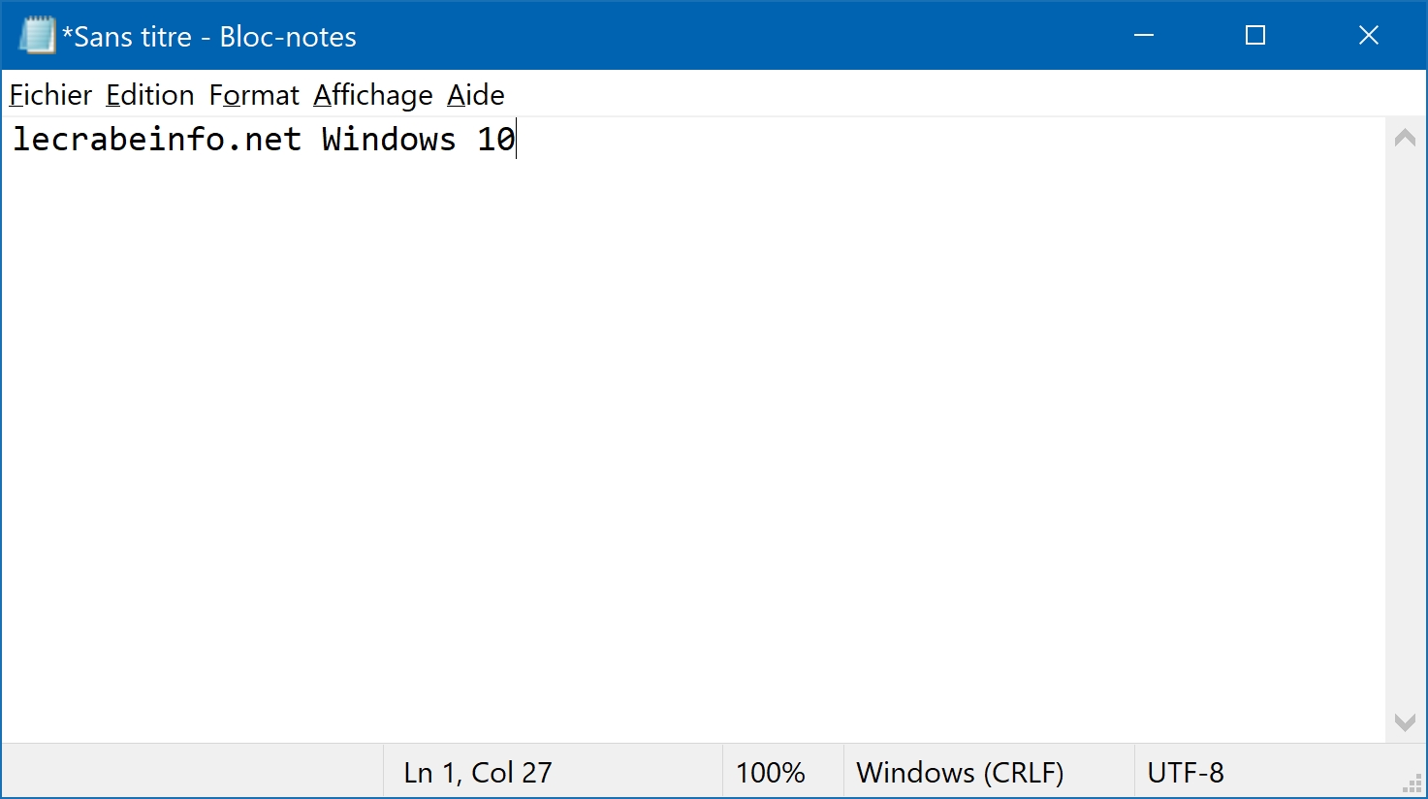
Task: Click the UTF-8 encoding indicator
Action: click(x=1186, y=773)
